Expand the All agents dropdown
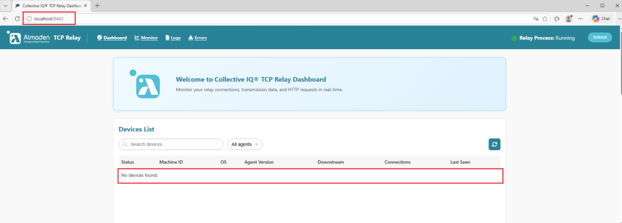This screenshot has width=622, height=223. click(x=245, y=145)
